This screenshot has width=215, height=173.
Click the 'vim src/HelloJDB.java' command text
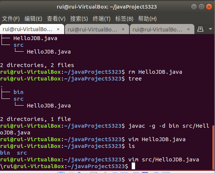(x=164, y=160)
